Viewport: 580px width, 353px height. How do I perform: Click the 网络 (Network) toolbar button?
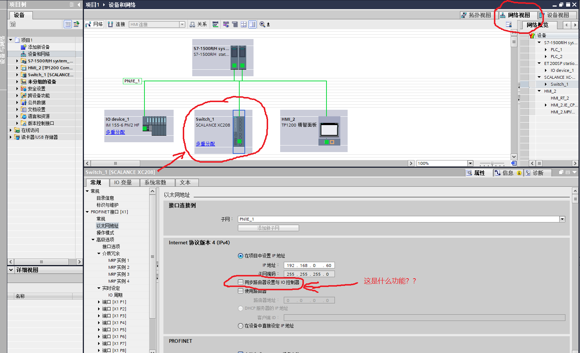(x=94, y=24)
